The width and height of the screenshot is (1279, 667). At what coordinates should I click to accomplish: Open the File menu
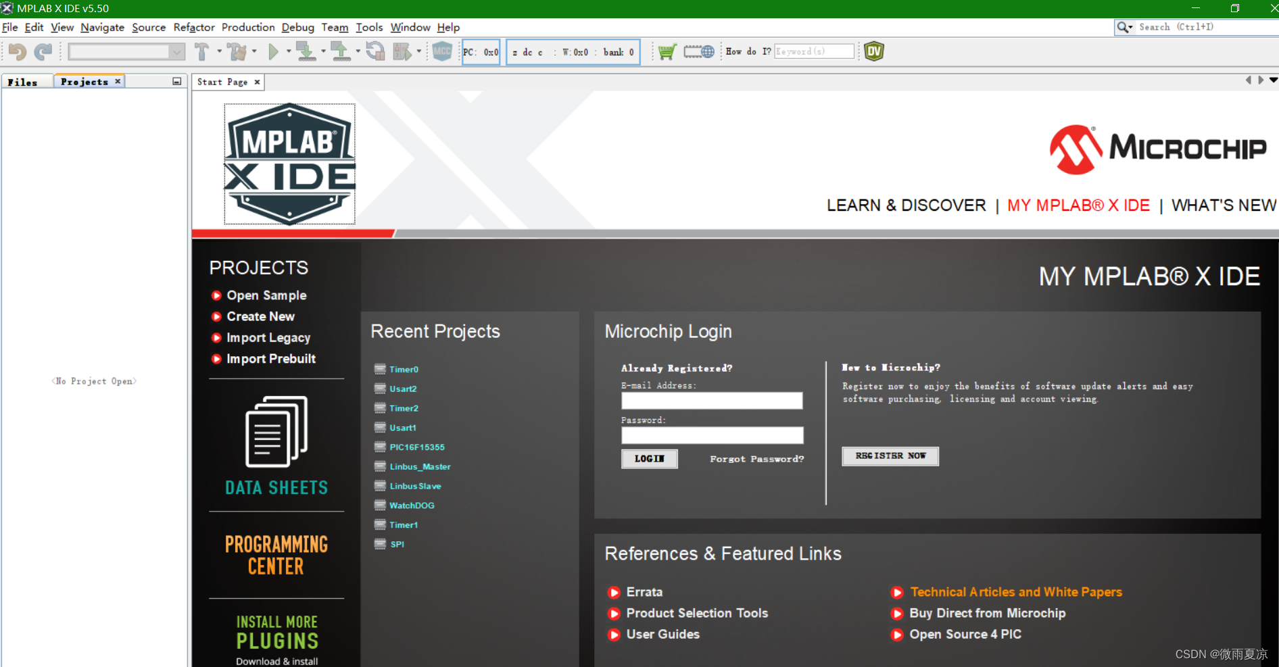pyautogui.click(x=10, y=27)
